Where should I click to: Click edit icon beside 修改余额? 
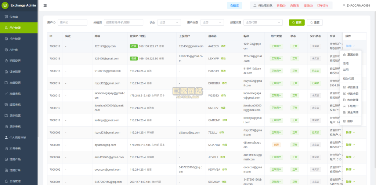pyautogui.click(x=344, y=94)
